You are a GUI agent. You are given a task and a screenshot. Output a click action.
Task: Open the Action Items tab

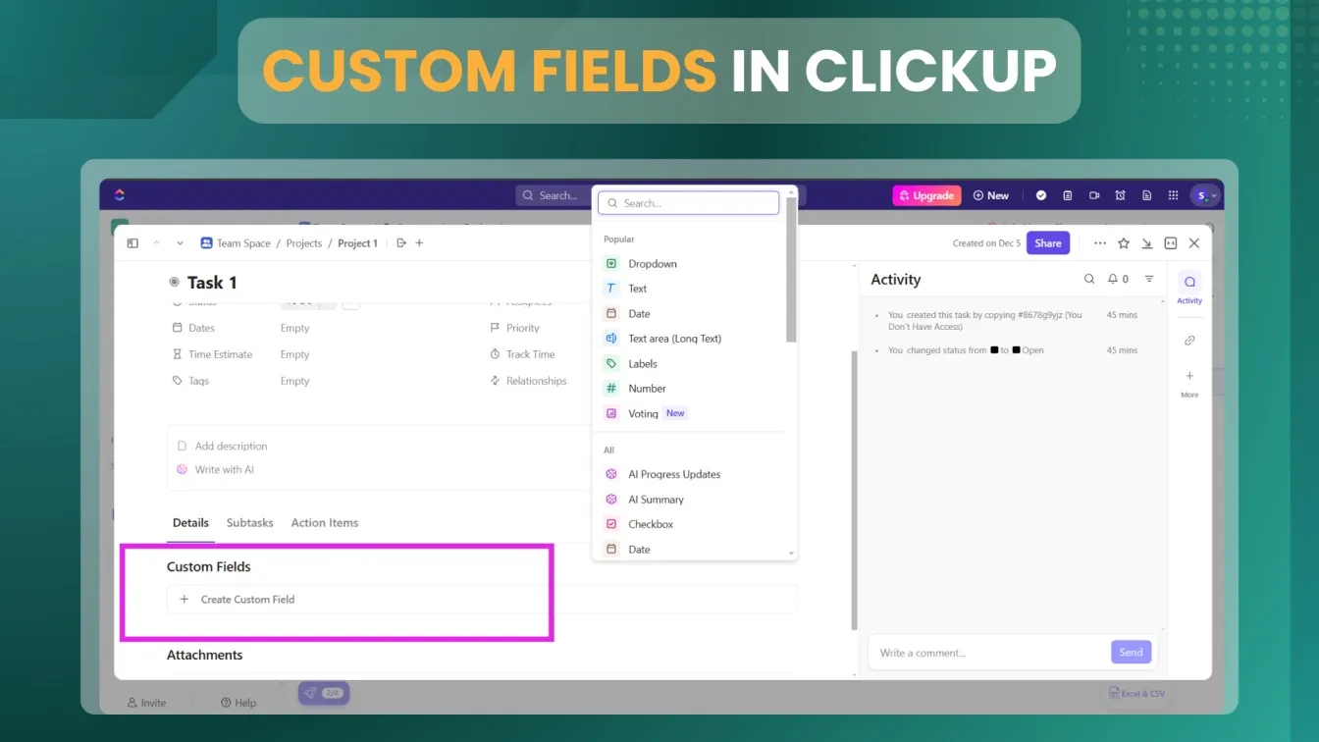(x=324, y=523)
